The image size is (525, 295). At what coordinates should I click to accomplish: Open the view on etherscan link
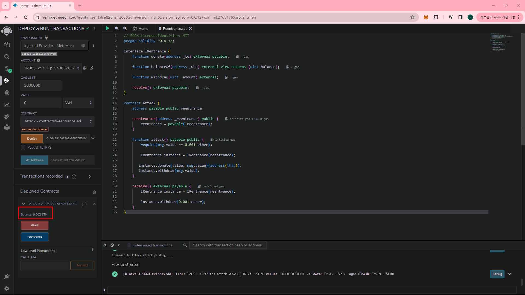[126, 265]
